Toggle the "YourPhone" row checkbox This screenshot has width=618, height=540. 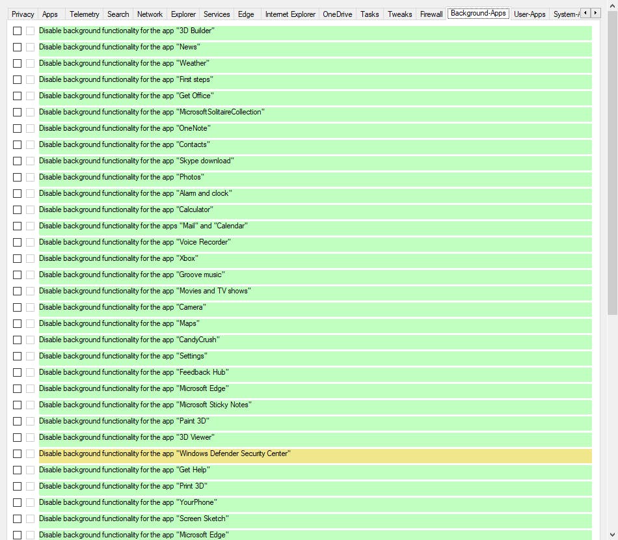click(x=17, y=502)
